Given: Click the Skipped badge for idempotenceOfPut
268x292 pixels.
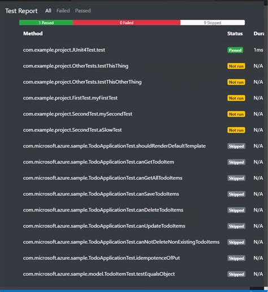Looking at the screenshot, I should pos(236,258).
